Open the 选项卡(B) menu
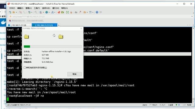Image resolution: width=195 pixels, height=109 pixels. coord(46,8)
